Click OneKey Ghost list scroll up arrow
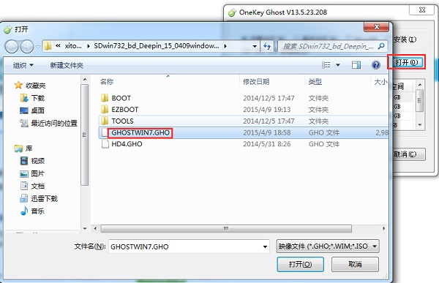Viewport: 439px width, 283px height. pyautogui.click(x=419, y=84)
